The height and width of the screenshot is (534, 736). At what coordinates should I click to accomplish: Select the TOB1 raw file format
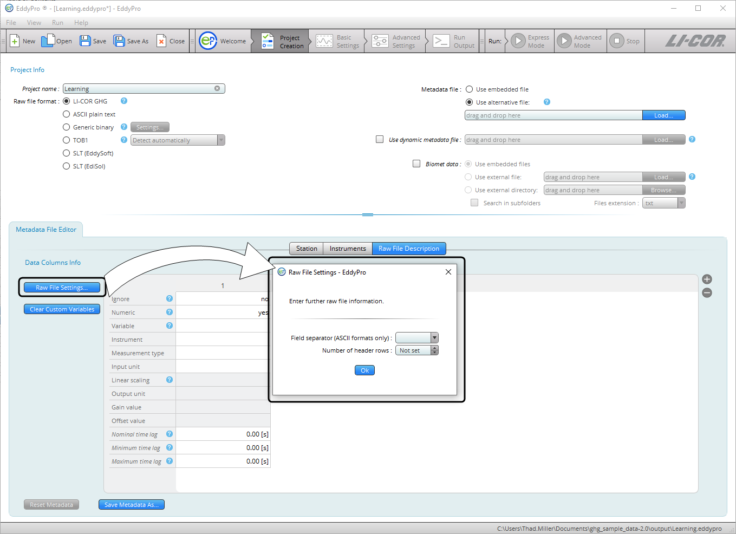[67, 140]
